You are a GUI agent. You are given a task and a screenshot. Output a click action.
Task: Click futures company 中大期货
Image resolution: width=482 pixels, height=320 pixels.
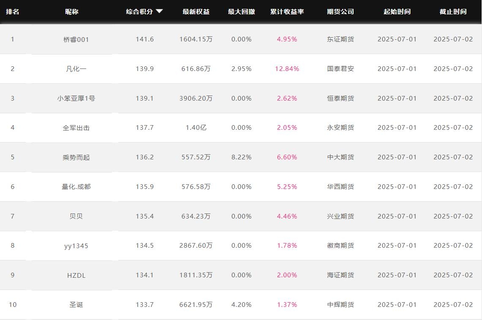click(x=340, y=157)
